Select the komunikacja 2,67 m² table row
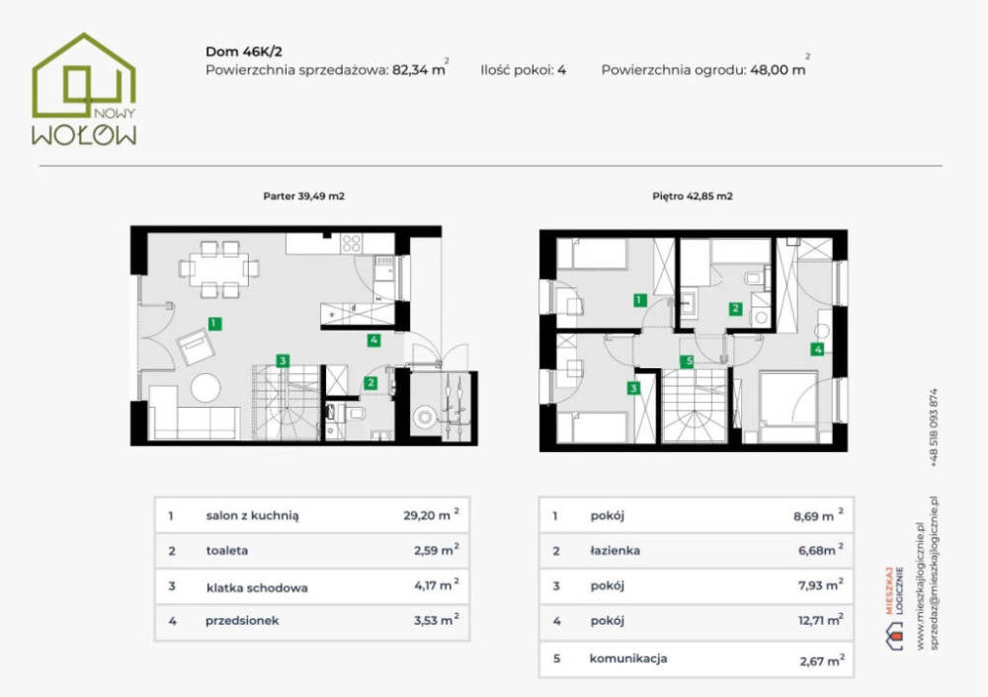The image size is (988, 697). [697, 659]
